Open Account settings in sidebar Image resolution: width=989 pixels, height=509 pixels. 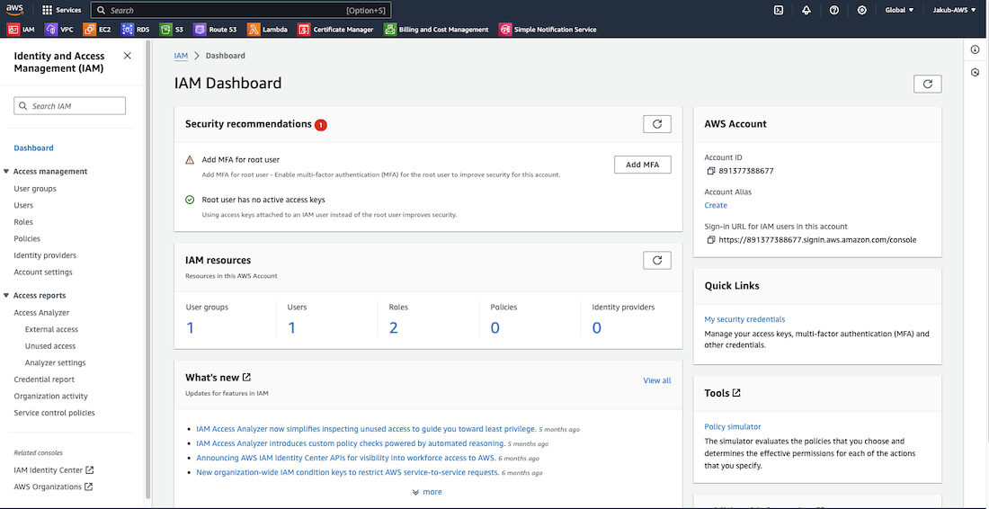click(x=43, y=272)
